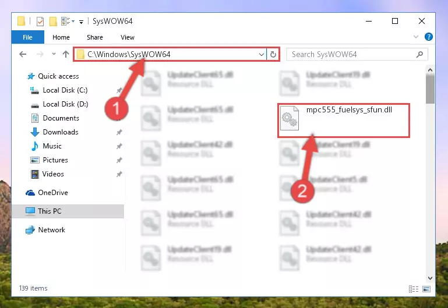
Task: Click the Search SysWOW64 box
Action: [x=357, y=54]
